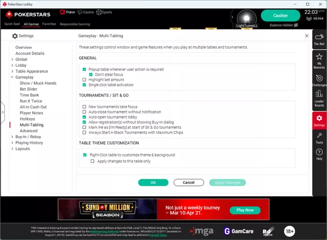Check Apply changes to this table only
This screenshot has width=327, height=240.
[x=92, y=161]
